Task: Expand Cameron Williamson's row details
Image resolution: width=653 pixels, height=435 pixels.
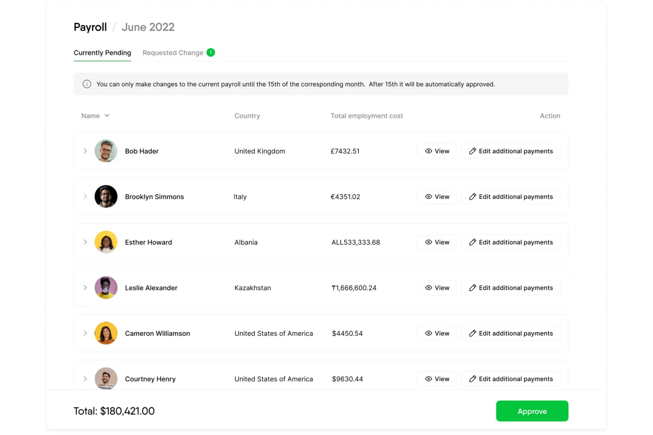Action: tap(85, 333)
